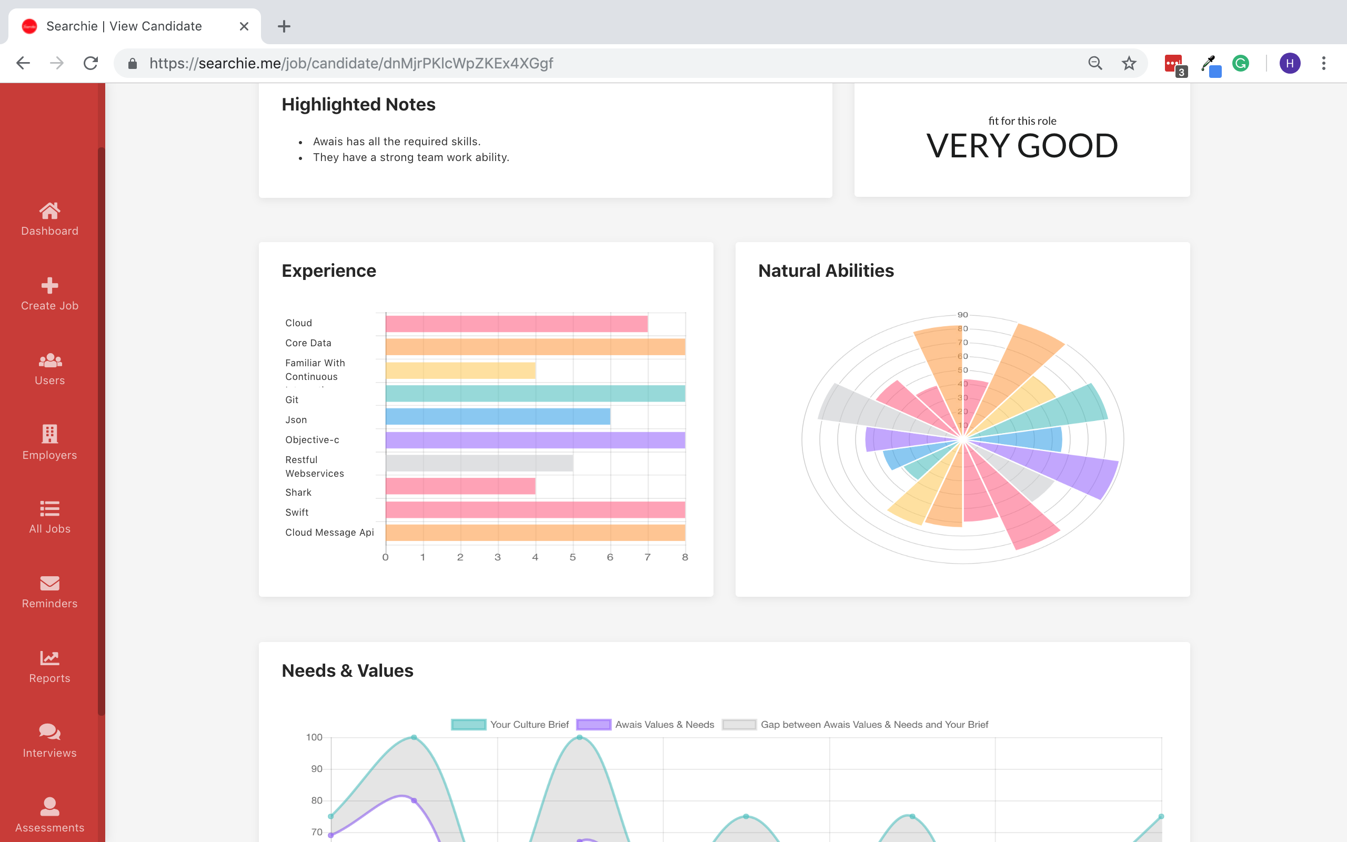Click the gray Restful Webservices bar
The height and width of the screenshot is (842, 1347).
[479, 463]
